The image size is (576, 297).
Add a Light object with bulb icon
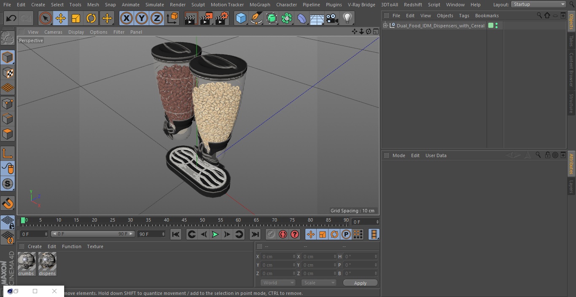[x=347, y=18]
